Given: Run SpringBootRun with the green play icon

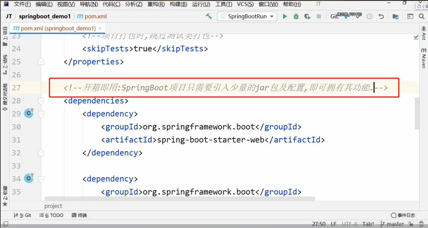Looking at the screenshot, I should (285, 16).
